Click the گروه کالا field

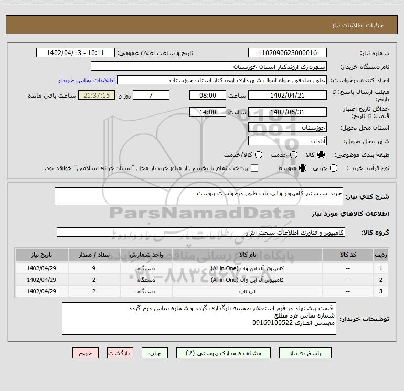[201, 232]
